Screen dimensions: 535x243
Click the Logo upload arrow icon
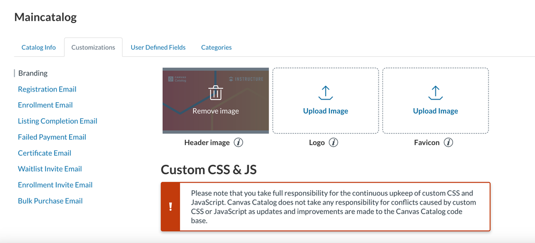[326, 93]
